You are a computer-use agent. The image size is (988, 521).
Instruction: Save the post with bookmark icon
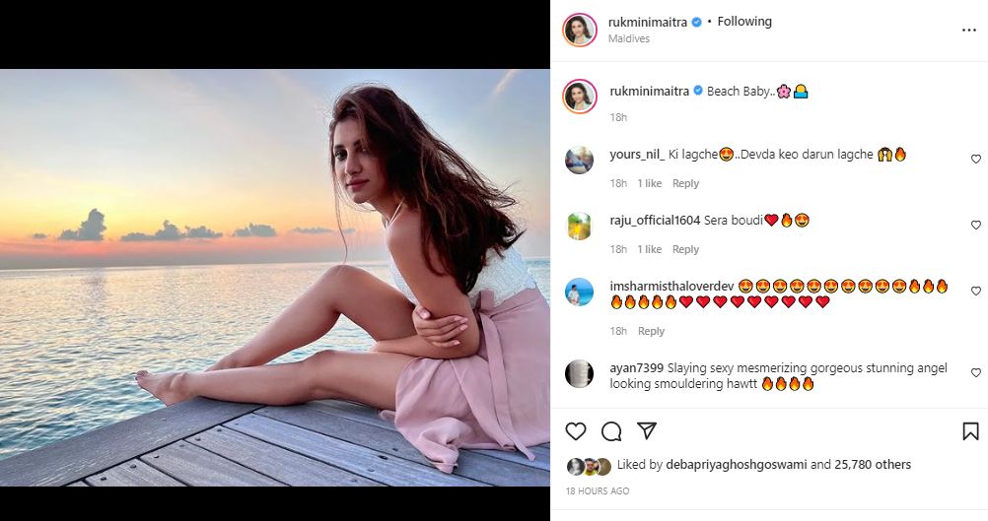point(970,431)
